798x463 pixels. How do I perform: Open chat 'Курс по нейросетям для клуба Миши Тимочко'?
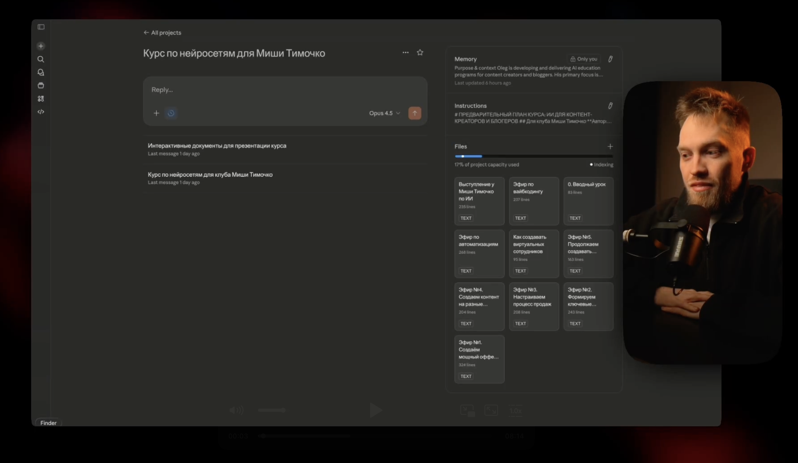click(285, 178)
